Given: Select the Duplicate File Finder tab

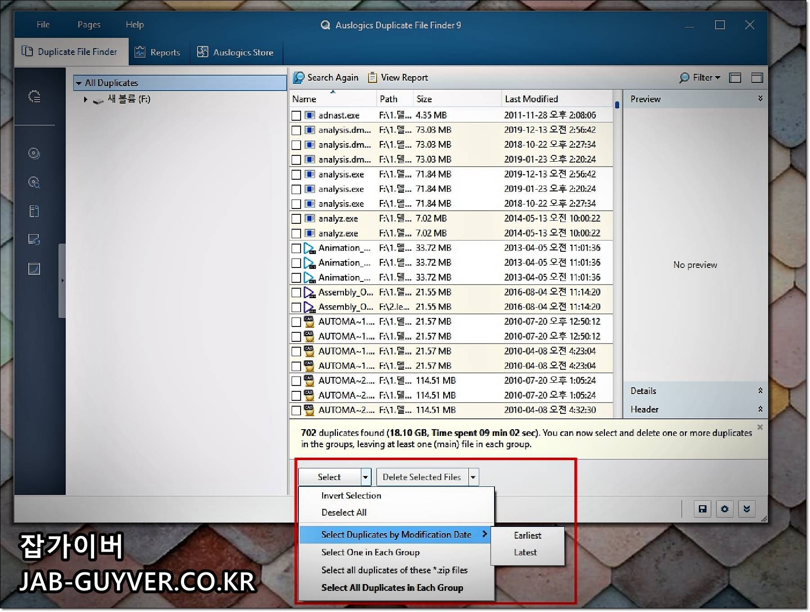Looking at the screenshot, I should point(71,52).
